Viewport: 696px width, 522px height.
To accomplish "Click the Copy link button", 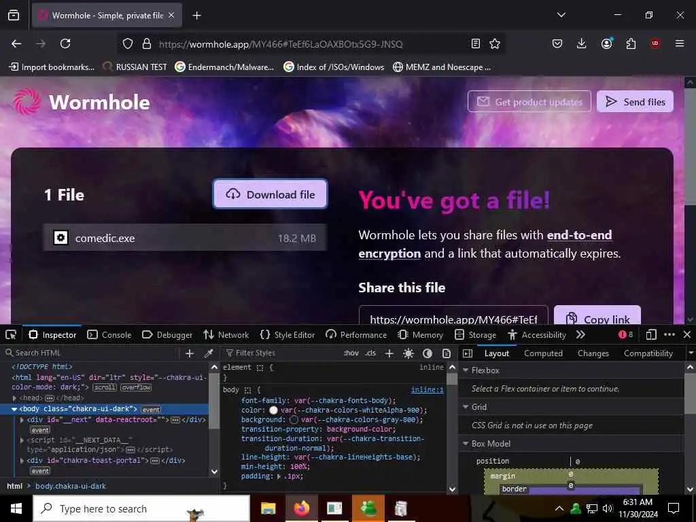I will pos(597,315).
